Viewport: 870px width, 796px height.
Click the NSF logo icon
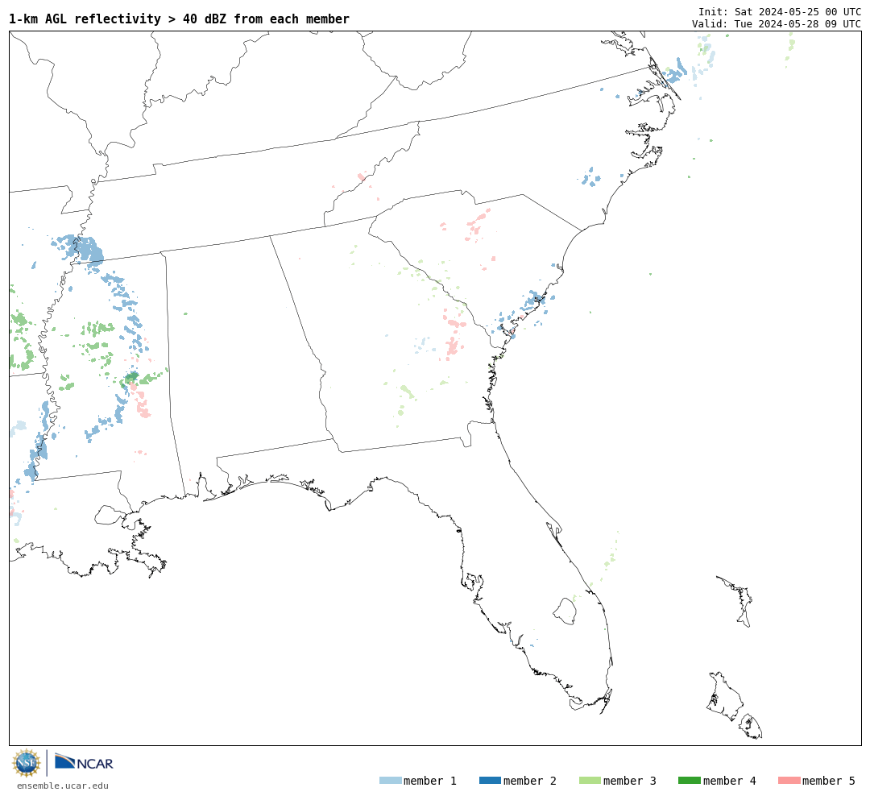[26, 763]
